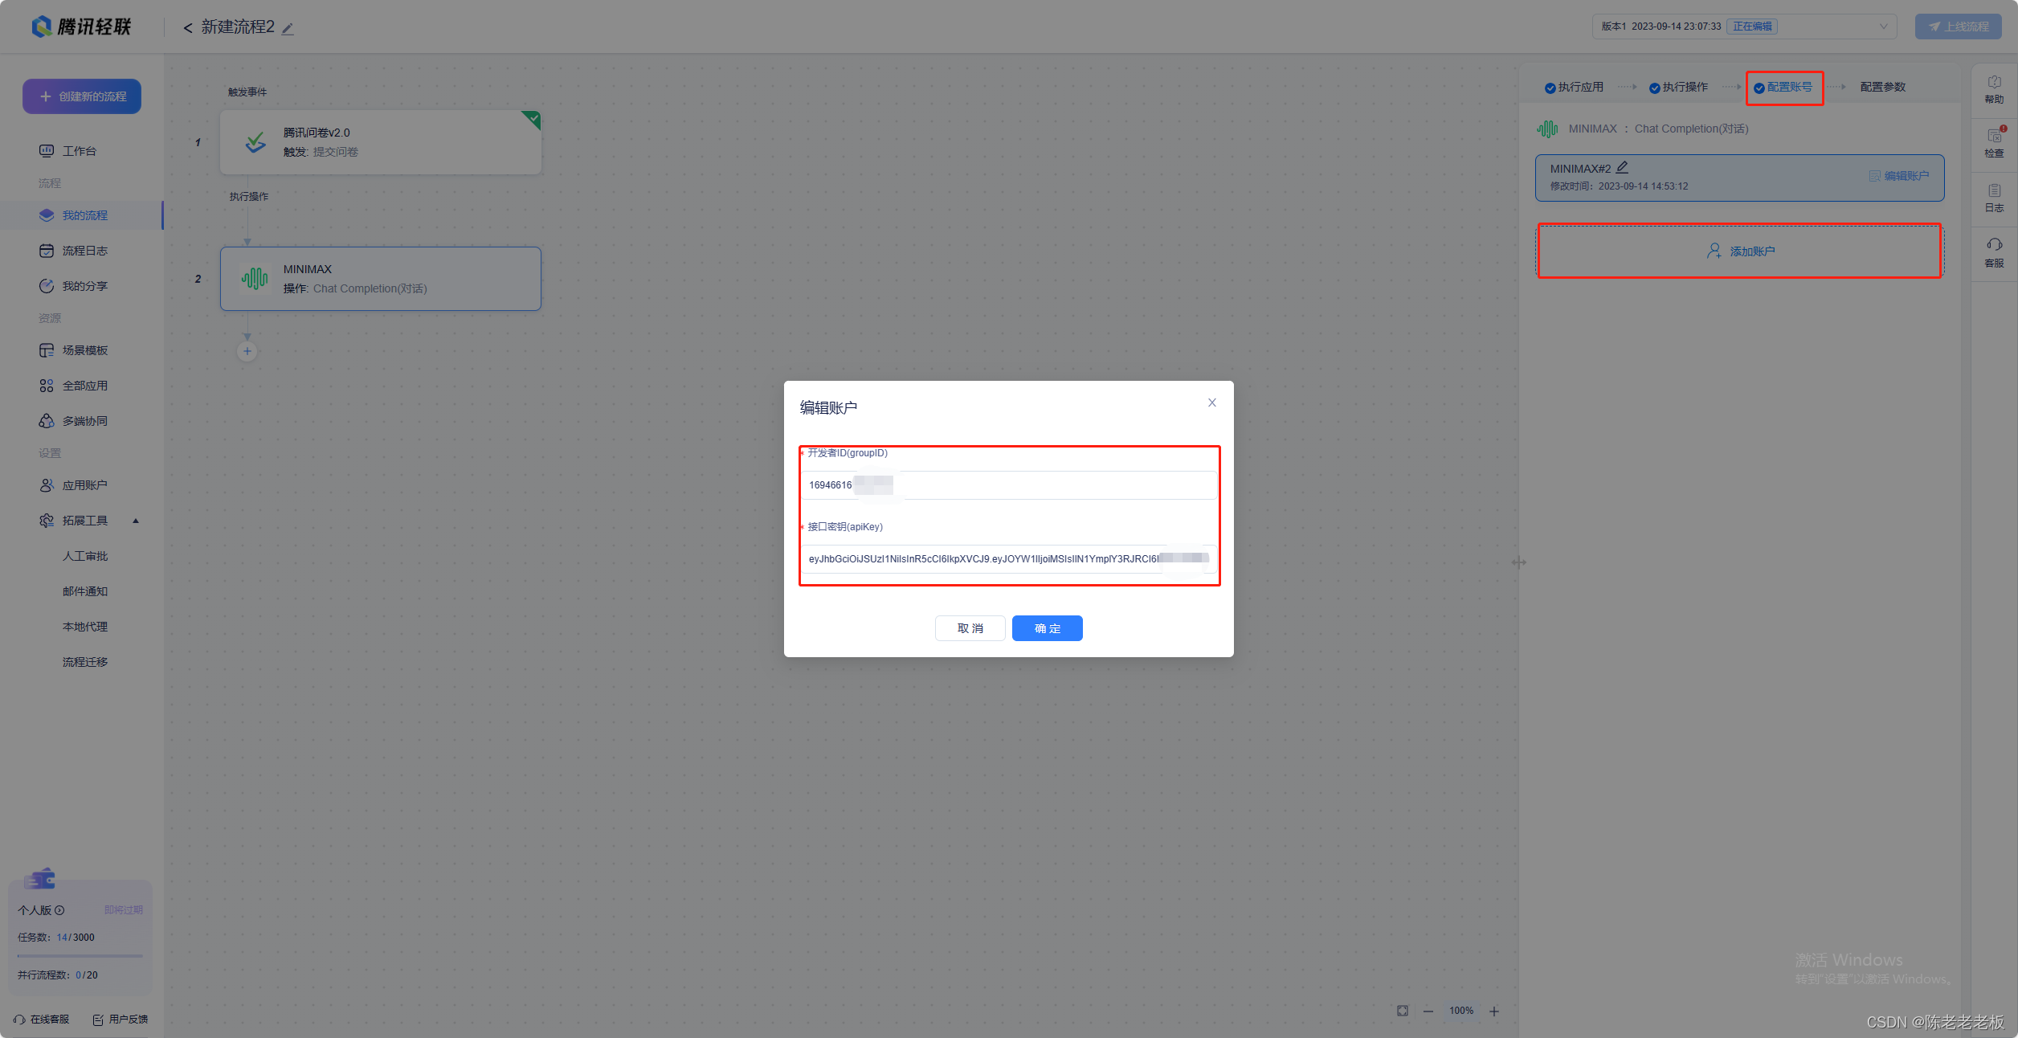Click 确定 in dialog
The image size is (2018, 1038).
coord(1048,628)
